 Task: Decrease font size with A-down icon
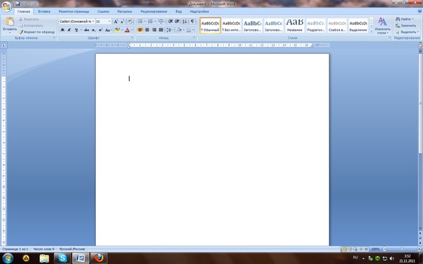tap(122, 22)
